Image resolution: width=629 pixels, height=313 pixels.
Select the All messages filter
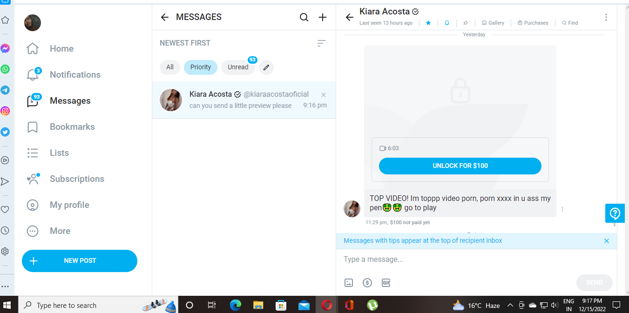point(170,67)
